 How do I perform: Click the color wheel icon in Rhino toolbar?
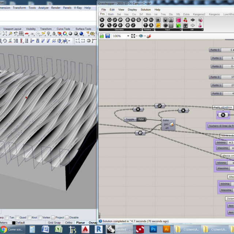(x=65, y=34)
